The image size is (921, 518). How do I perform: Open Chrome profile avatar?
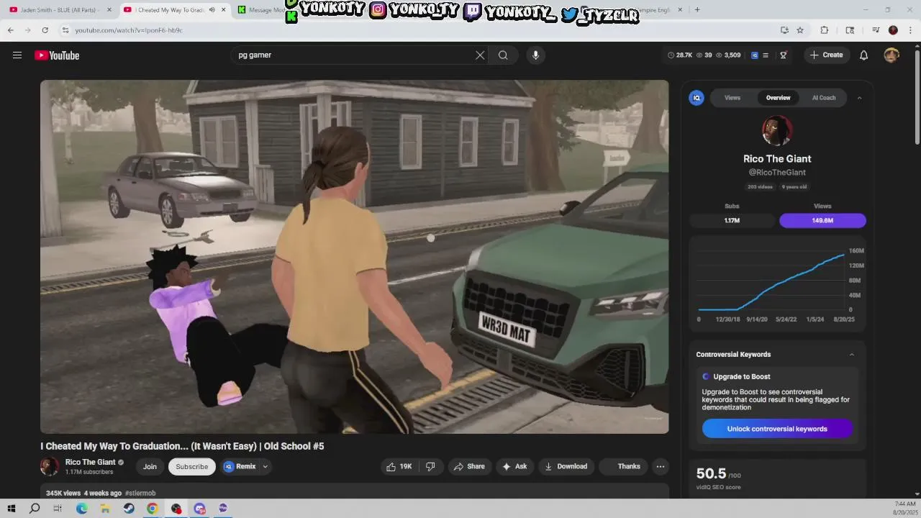coord(893,30)
